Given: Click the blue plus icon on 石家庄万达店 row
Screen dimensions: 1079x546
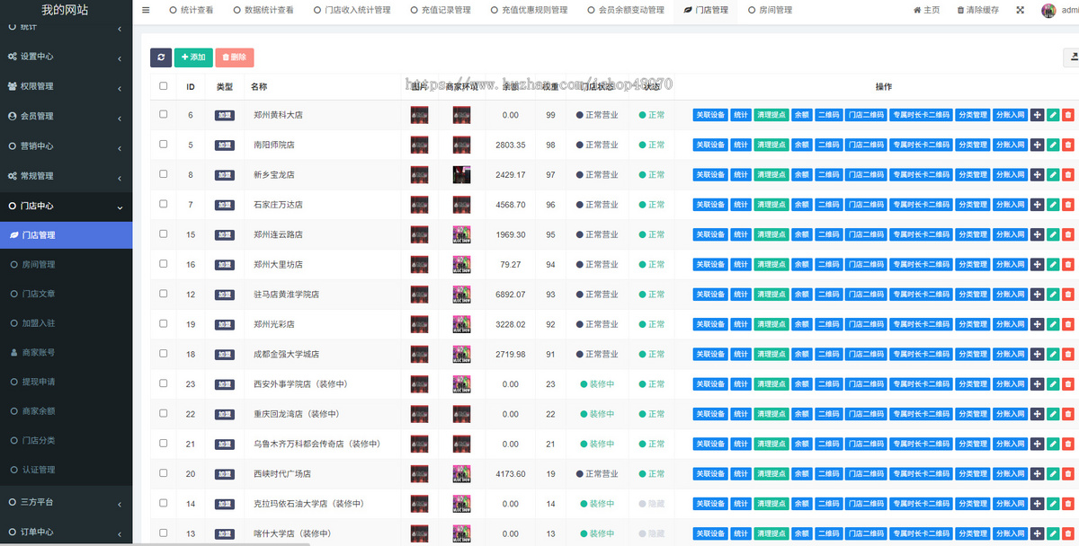Looking at the screenshot, I should (x=1039, y=204).
